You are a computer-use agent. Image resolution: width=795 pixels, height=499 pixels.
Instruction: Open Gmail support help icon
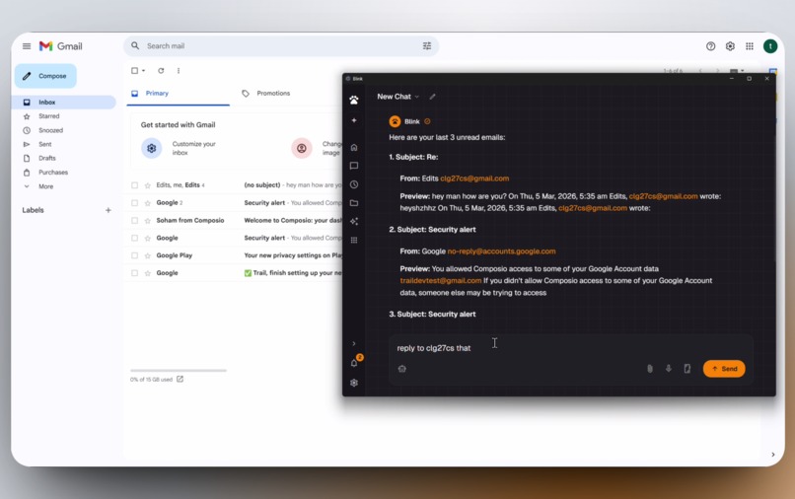710,46
